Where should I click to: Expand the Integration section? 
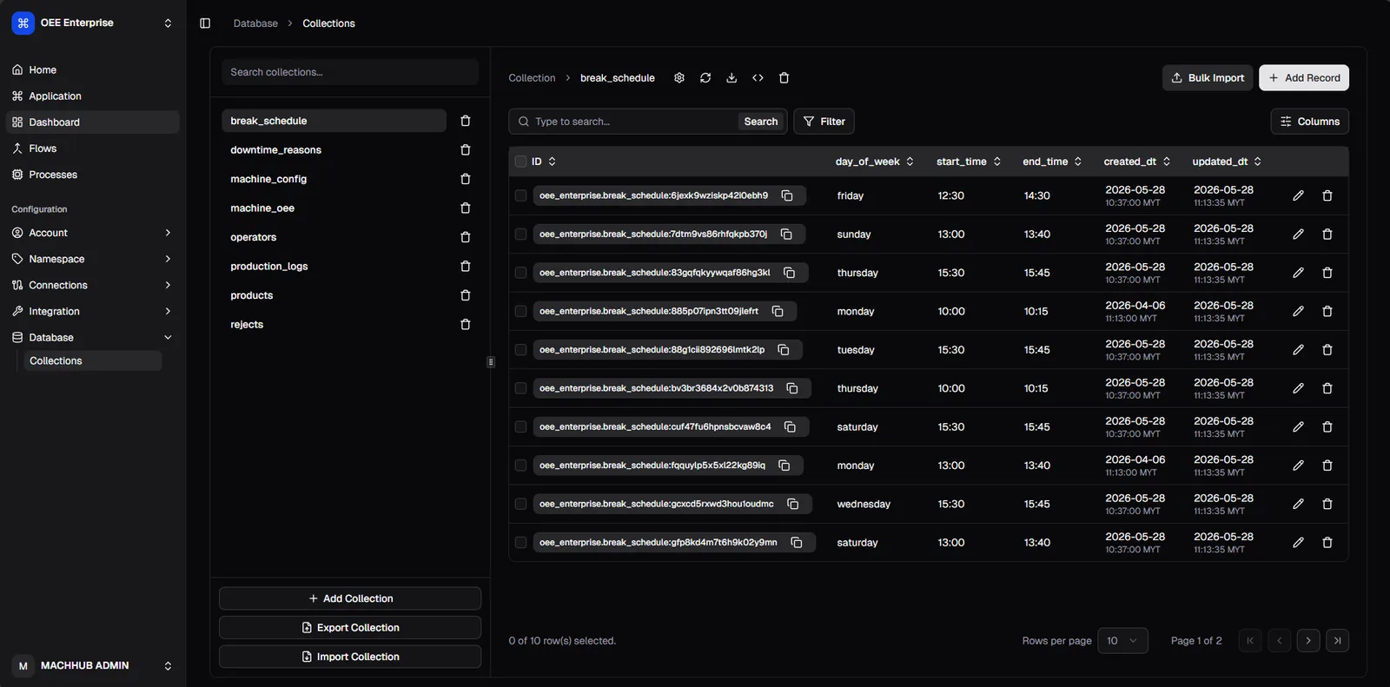[93, 311]
